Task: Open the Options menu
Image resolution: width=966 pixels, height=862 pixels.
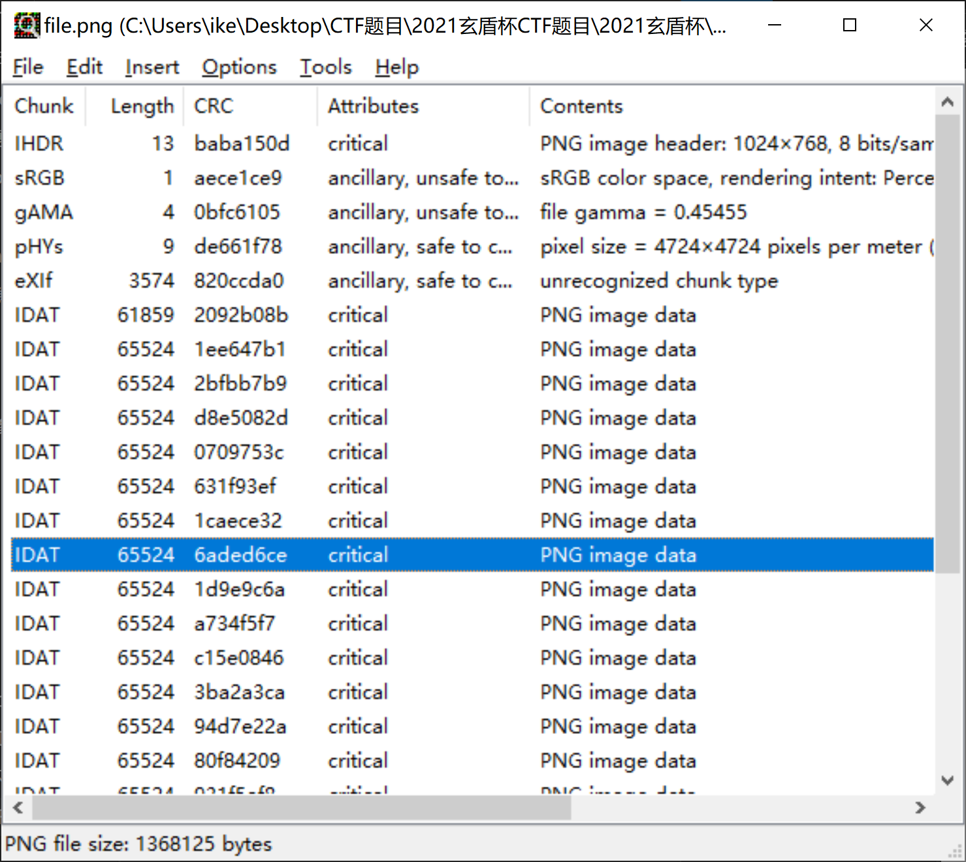Action: click(239, 67)
